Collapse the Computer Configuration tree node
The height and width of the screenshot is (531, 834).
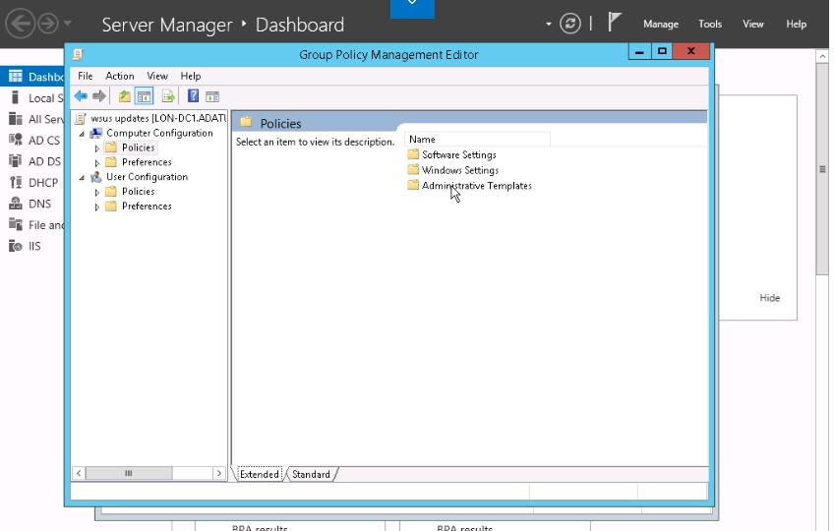click(82, 134)
